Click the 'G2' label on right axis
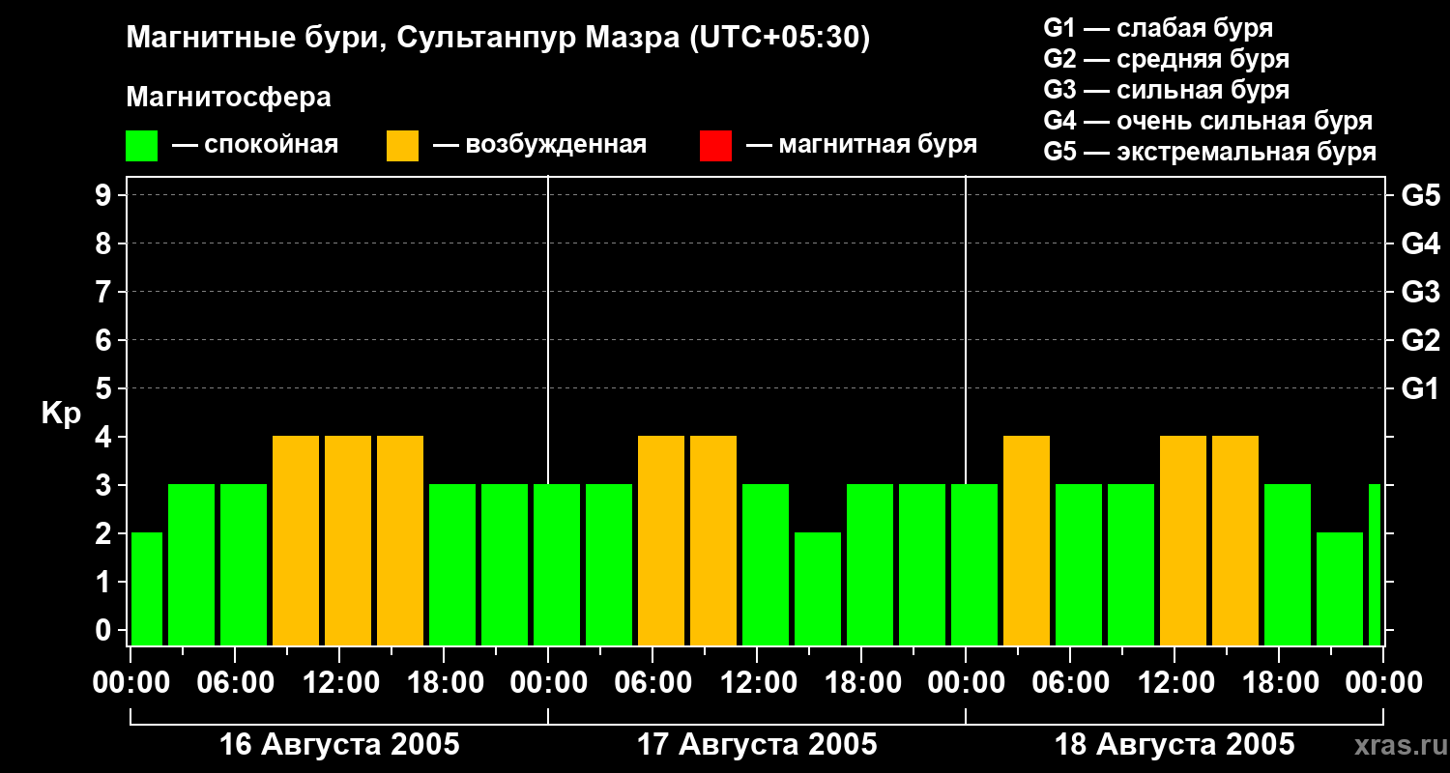 coord(1420,341)
